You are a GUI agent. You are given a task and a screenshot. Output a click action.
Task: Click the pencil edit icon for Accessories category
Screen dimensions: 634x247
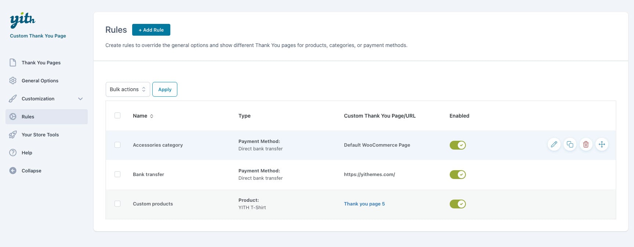tap(554, 144)
